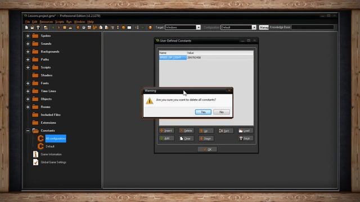Click the Shaders folder icon

pyautogui.click(x=35, y=75)
